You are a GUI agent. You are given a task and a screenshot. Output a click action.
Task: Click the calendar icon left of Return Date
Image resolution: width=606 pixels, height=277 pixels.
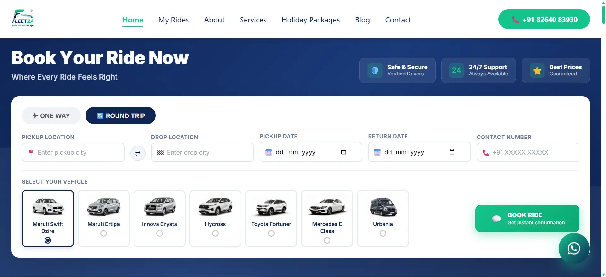point(377,152)
